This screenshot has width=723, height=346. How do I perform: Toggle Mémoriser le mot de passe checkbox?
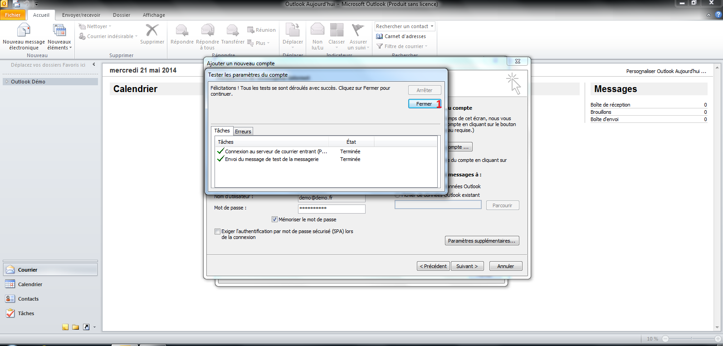[x=274, y=219]
